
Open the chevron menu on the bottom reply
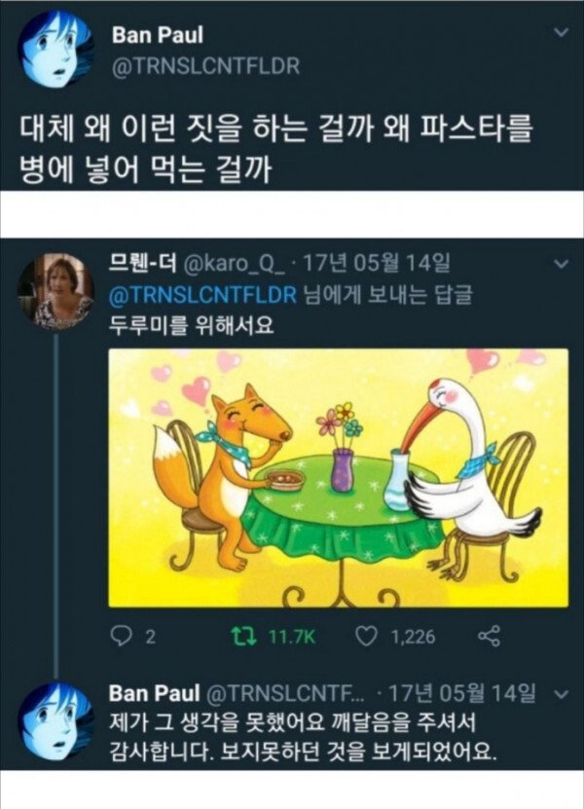pos(561,694)
